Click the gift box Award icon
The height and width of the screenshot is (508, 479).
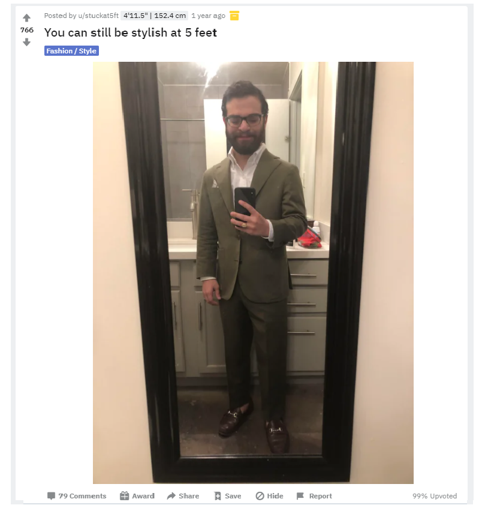[124, 495]
